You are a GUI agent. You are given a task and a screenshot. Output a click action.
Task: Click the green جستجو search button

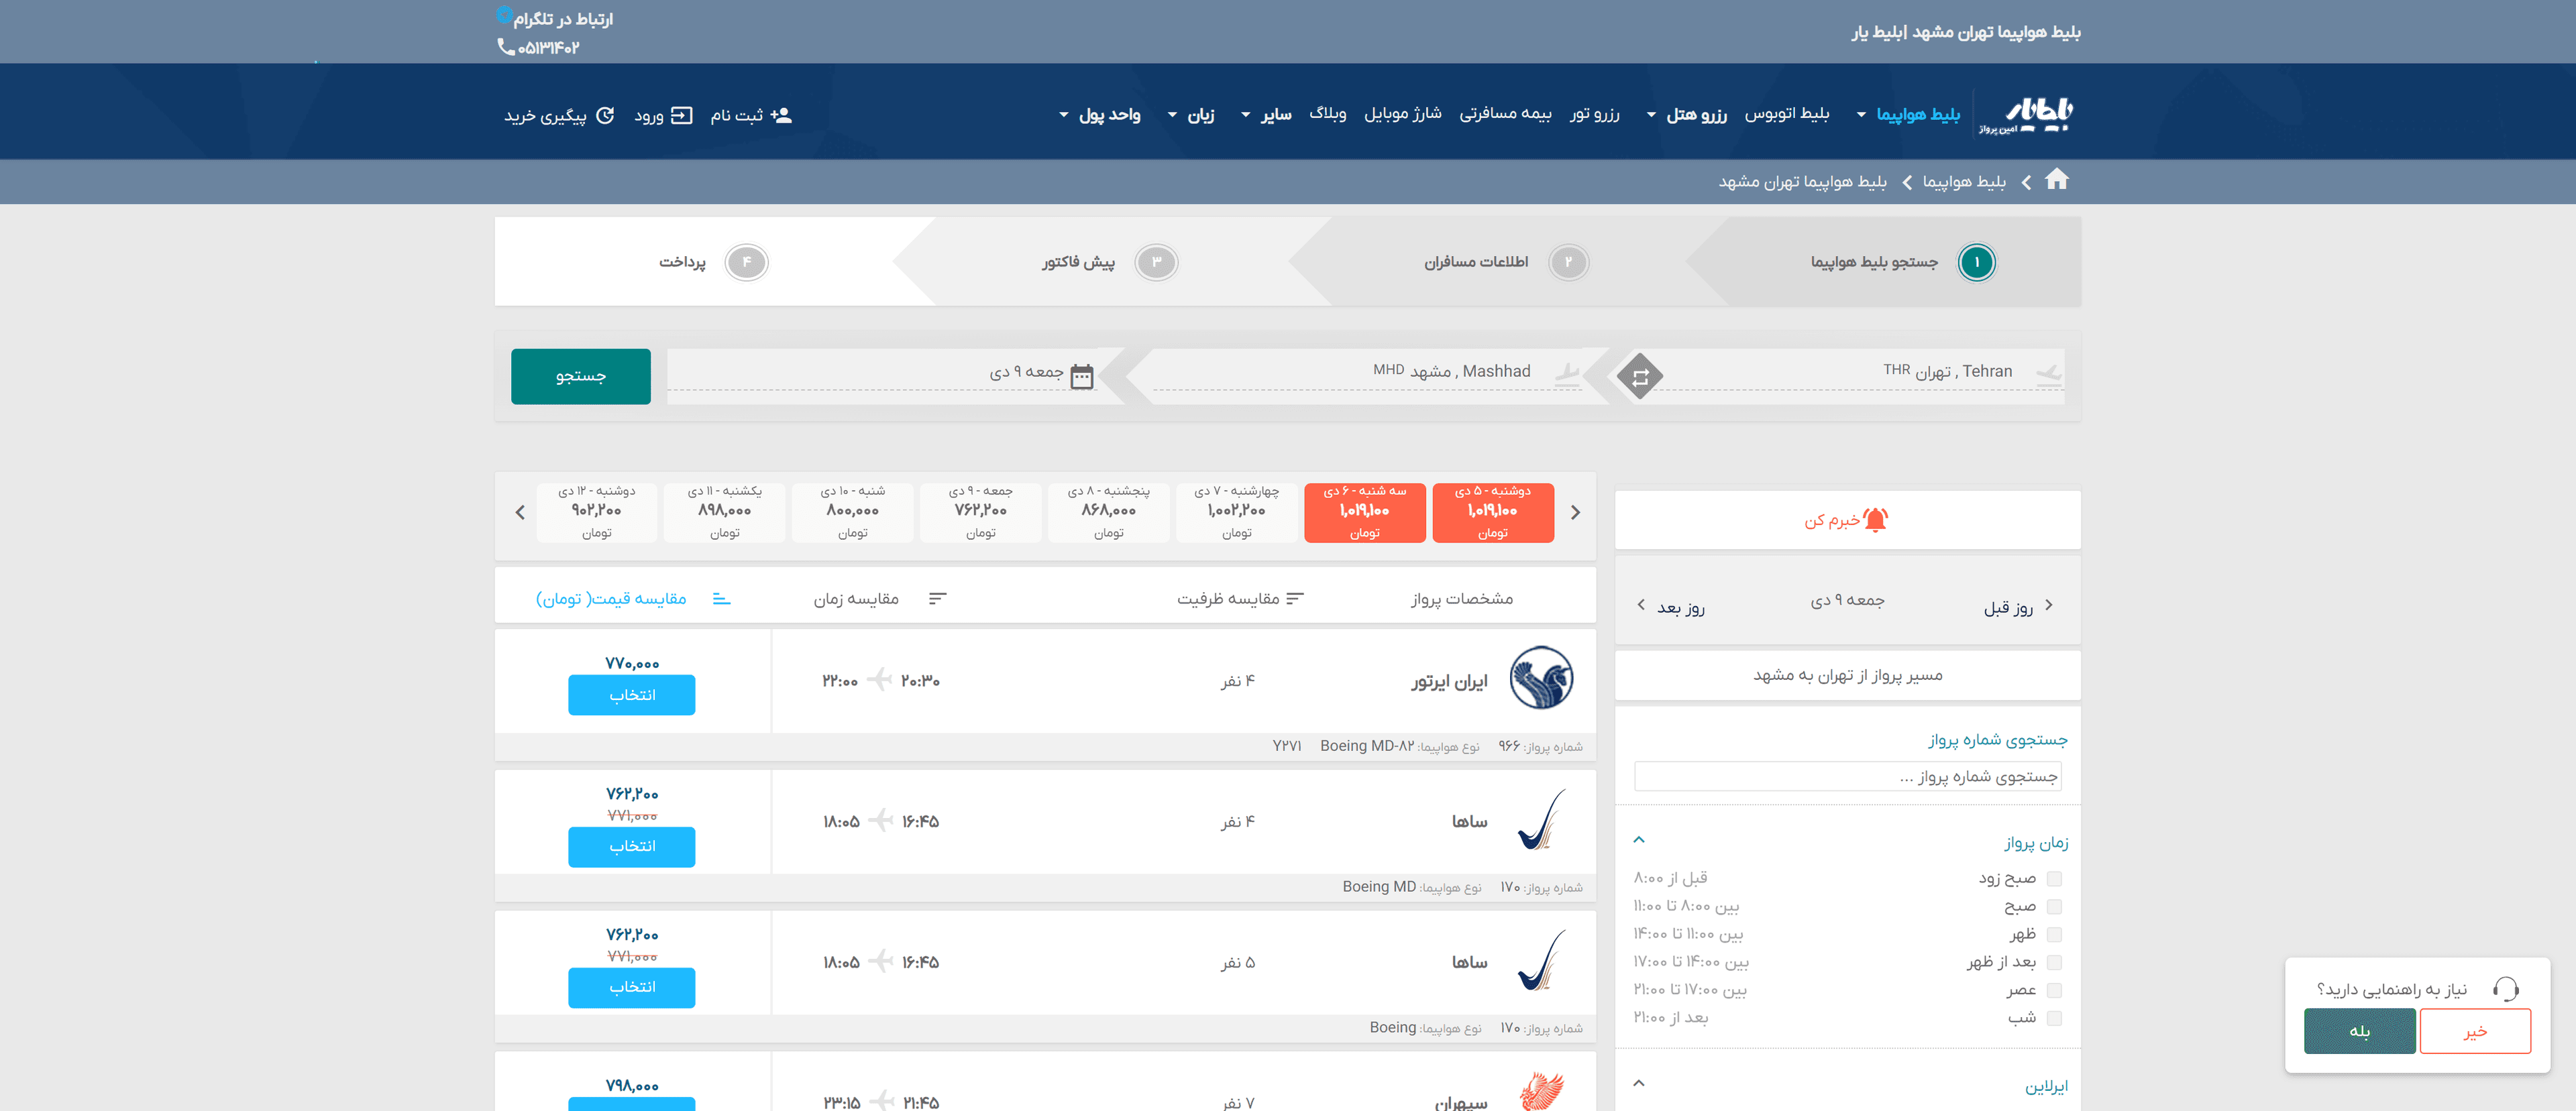pyautogui.click(x=580, y=375)
